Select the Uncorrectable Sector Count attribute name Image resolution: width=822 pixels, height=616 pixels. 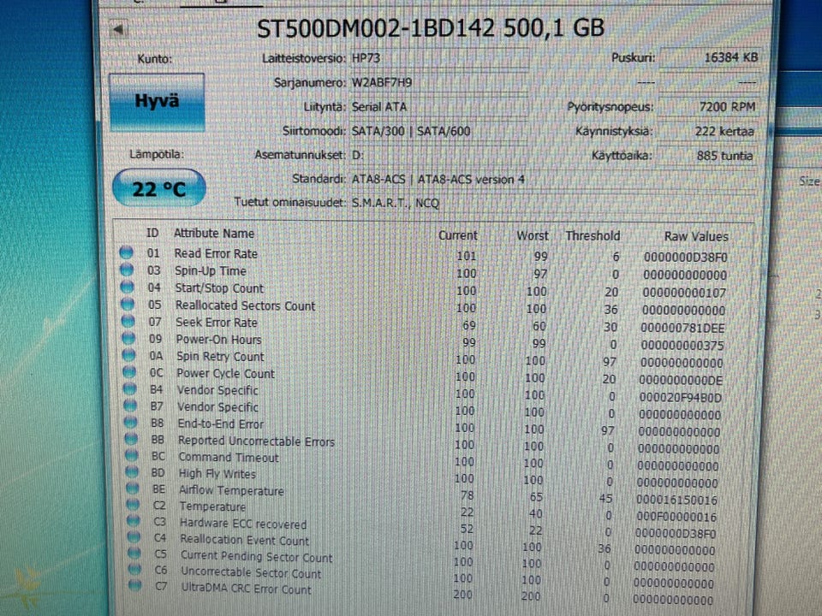(251, 572)
